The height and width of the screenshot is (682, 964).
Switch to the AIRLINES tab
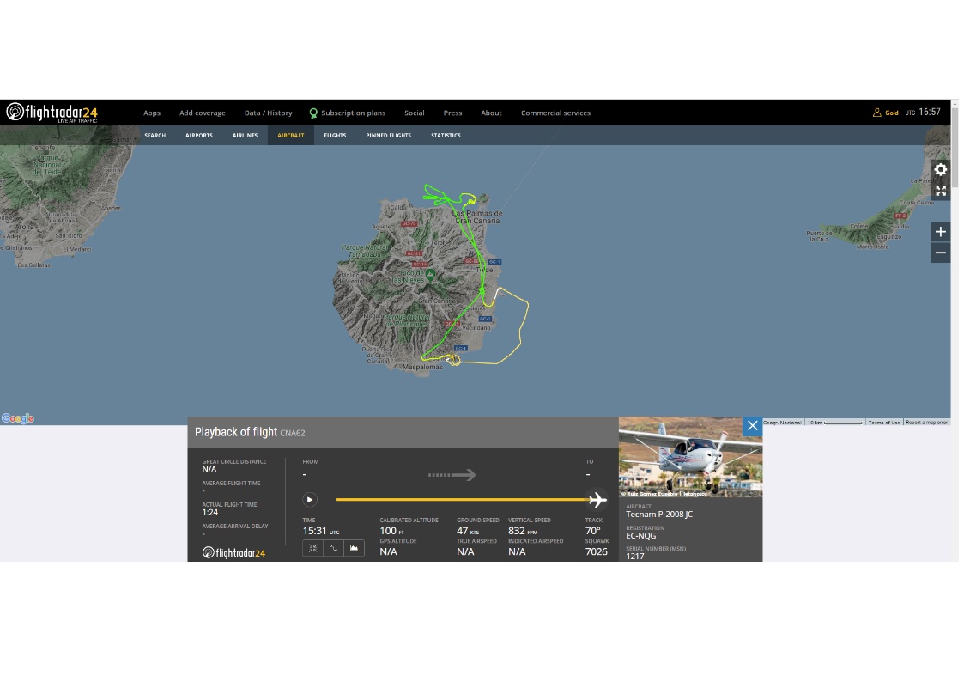(x=245, y=136)
